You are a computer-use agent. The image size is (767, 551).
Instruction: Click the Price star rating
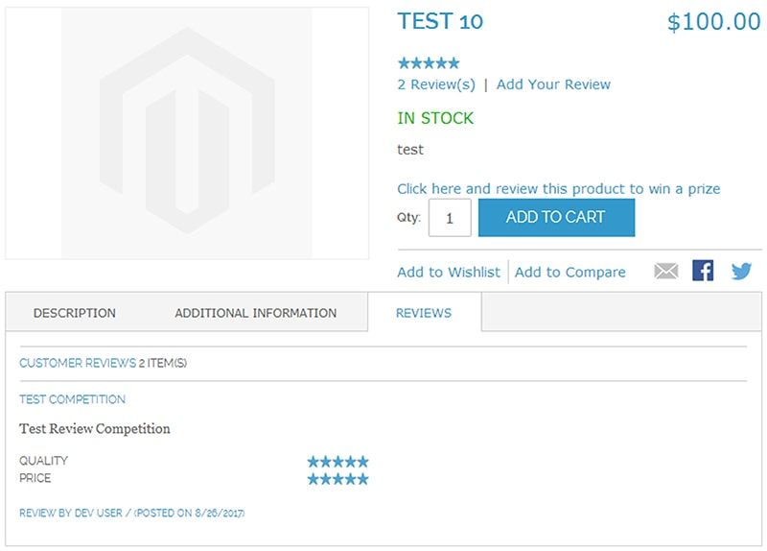(x=337, y=479)
